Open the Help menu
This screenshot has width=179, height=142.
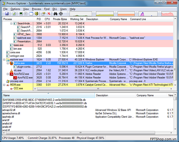point(72,9)
